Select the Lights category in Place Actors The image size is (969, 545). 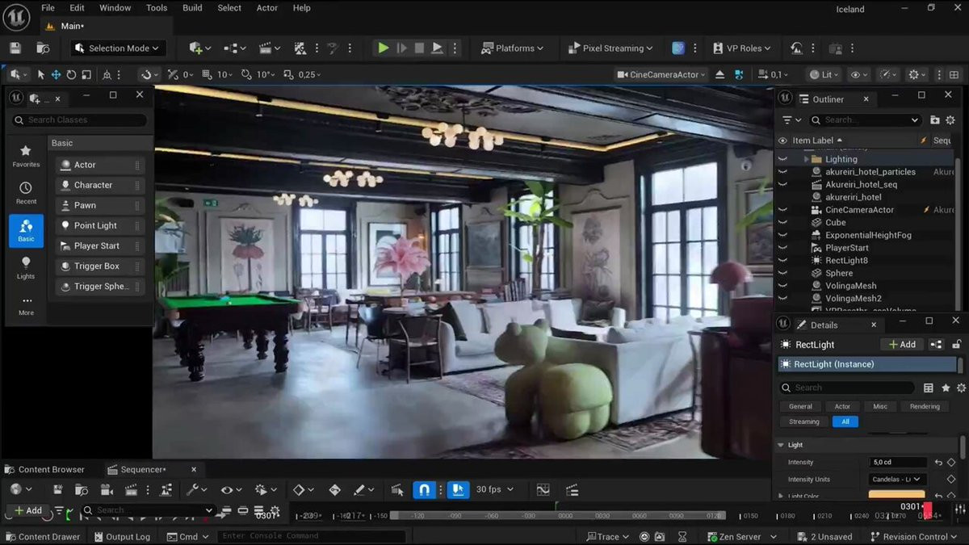point(26,268)
